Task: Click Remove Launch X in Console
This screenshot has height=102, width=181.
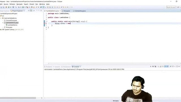Action: pos(153,66)
